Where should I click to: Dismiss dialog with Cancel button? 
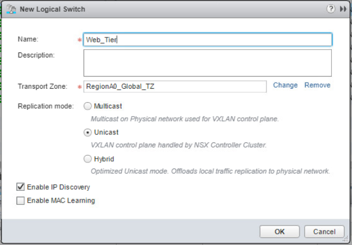point(324,232)
